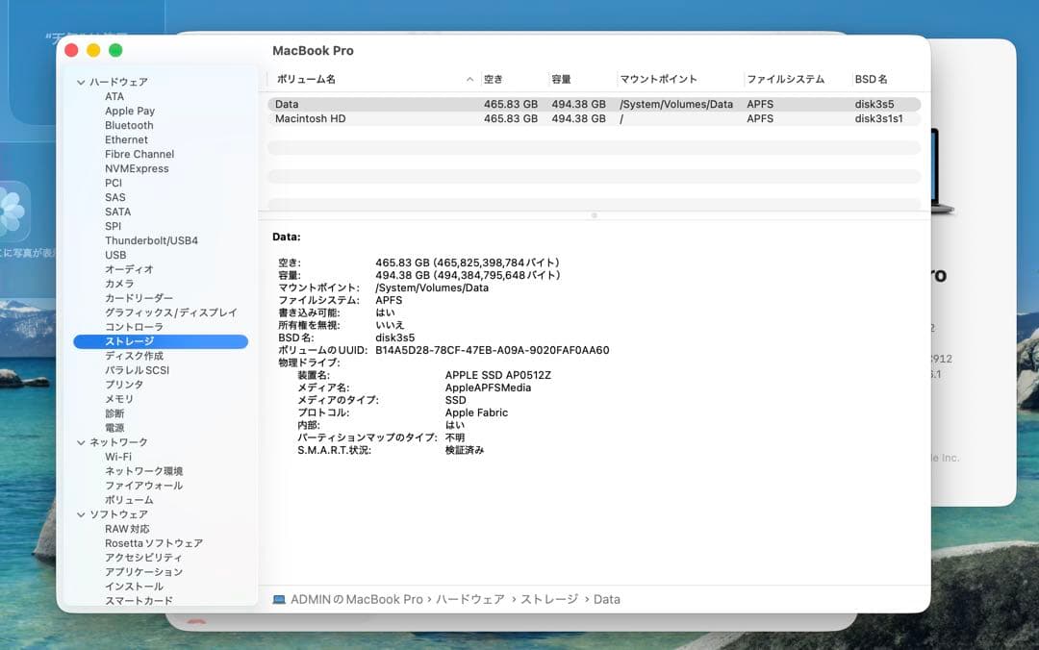
Task: Open NVMExpress hardware info
Action: [x=138, y=169]
